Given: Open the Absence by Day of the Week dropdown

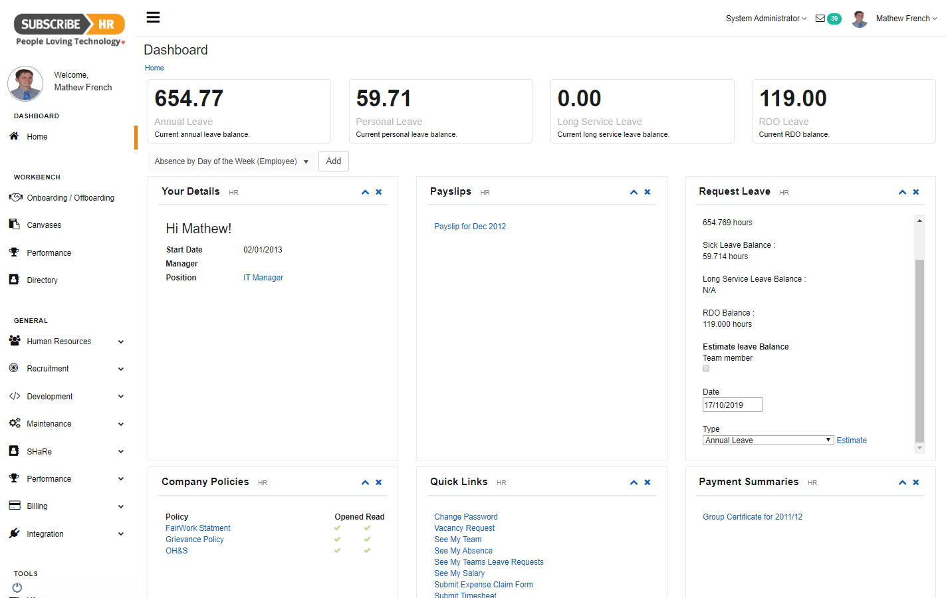Looking at the screenshot, I should coord(231,161).
